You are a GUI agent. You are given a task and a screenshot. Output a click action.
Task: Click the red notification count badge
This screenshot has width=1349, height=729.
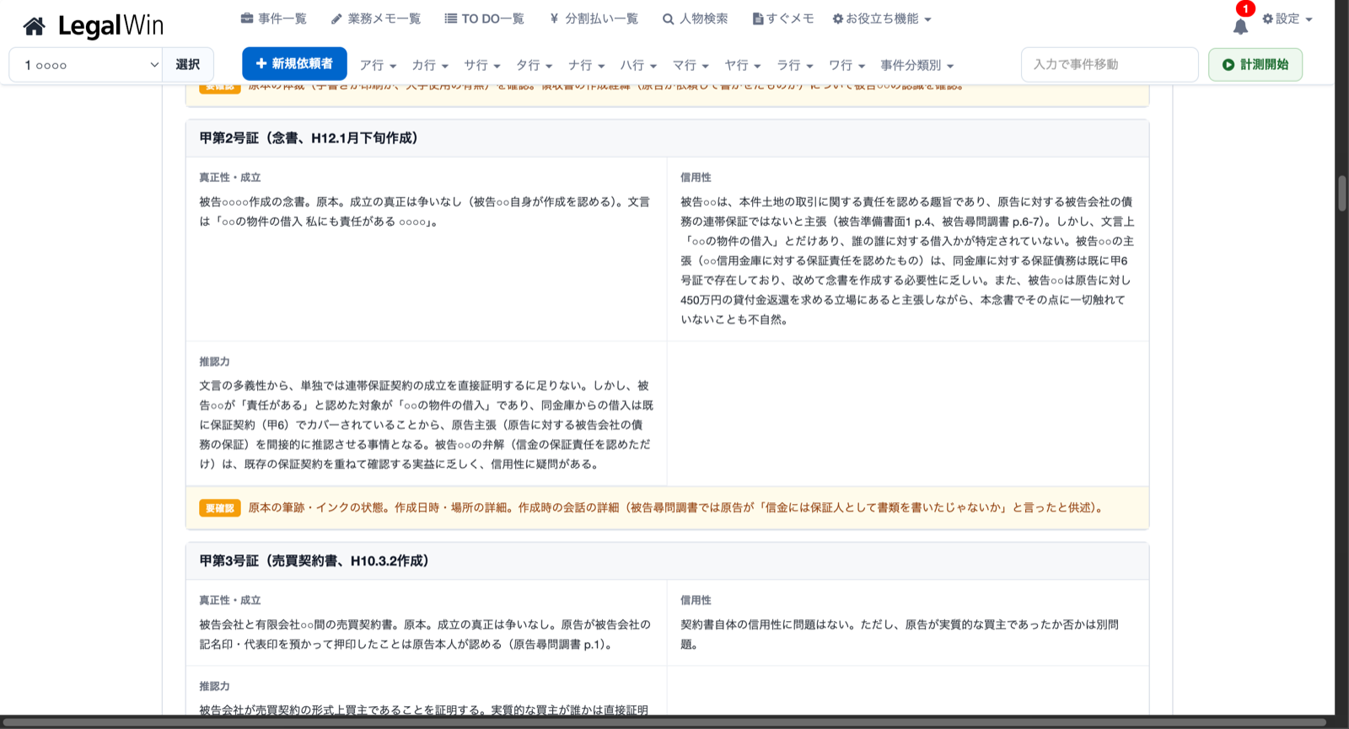(x=1245, y=8)
